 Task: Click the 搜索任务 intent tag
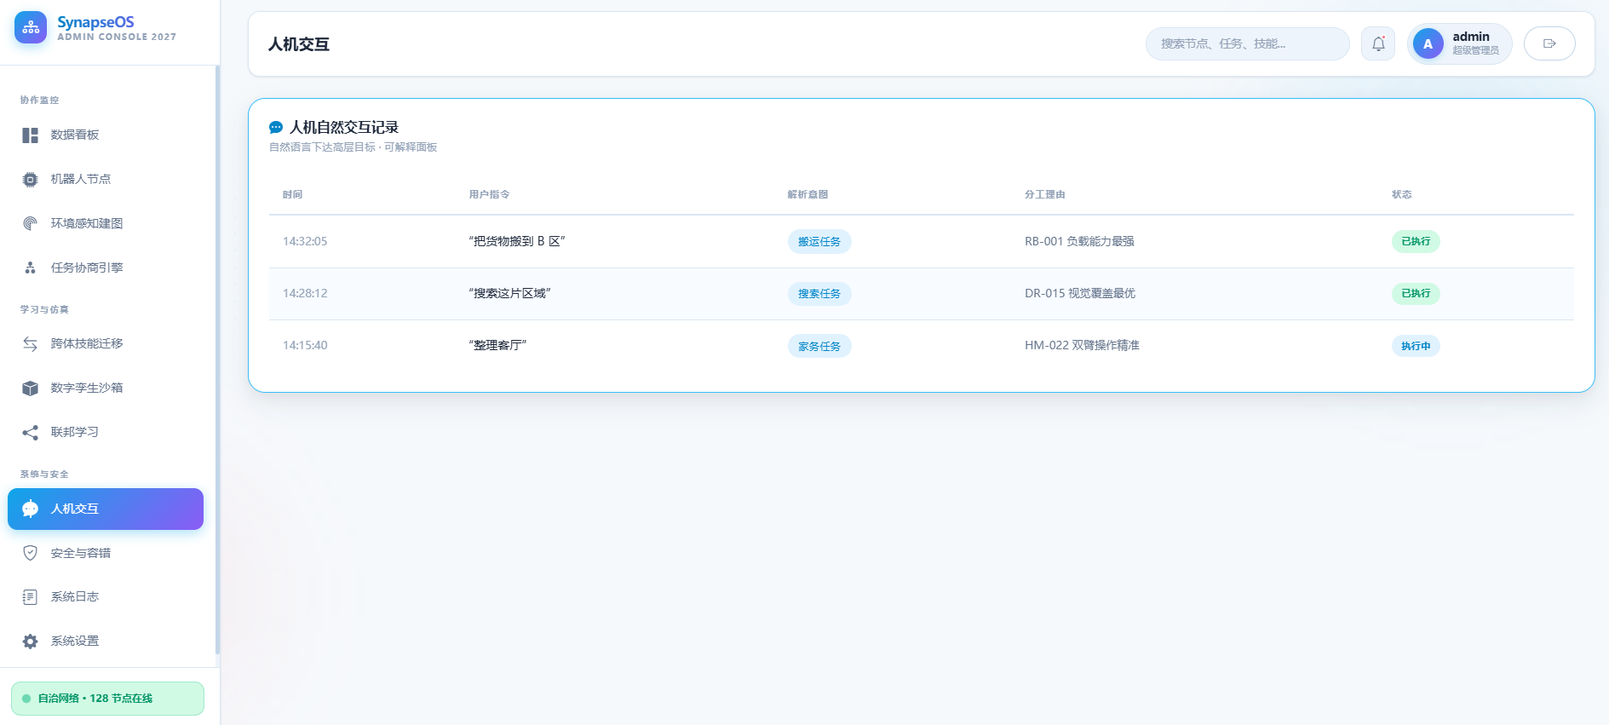point(819,294)
